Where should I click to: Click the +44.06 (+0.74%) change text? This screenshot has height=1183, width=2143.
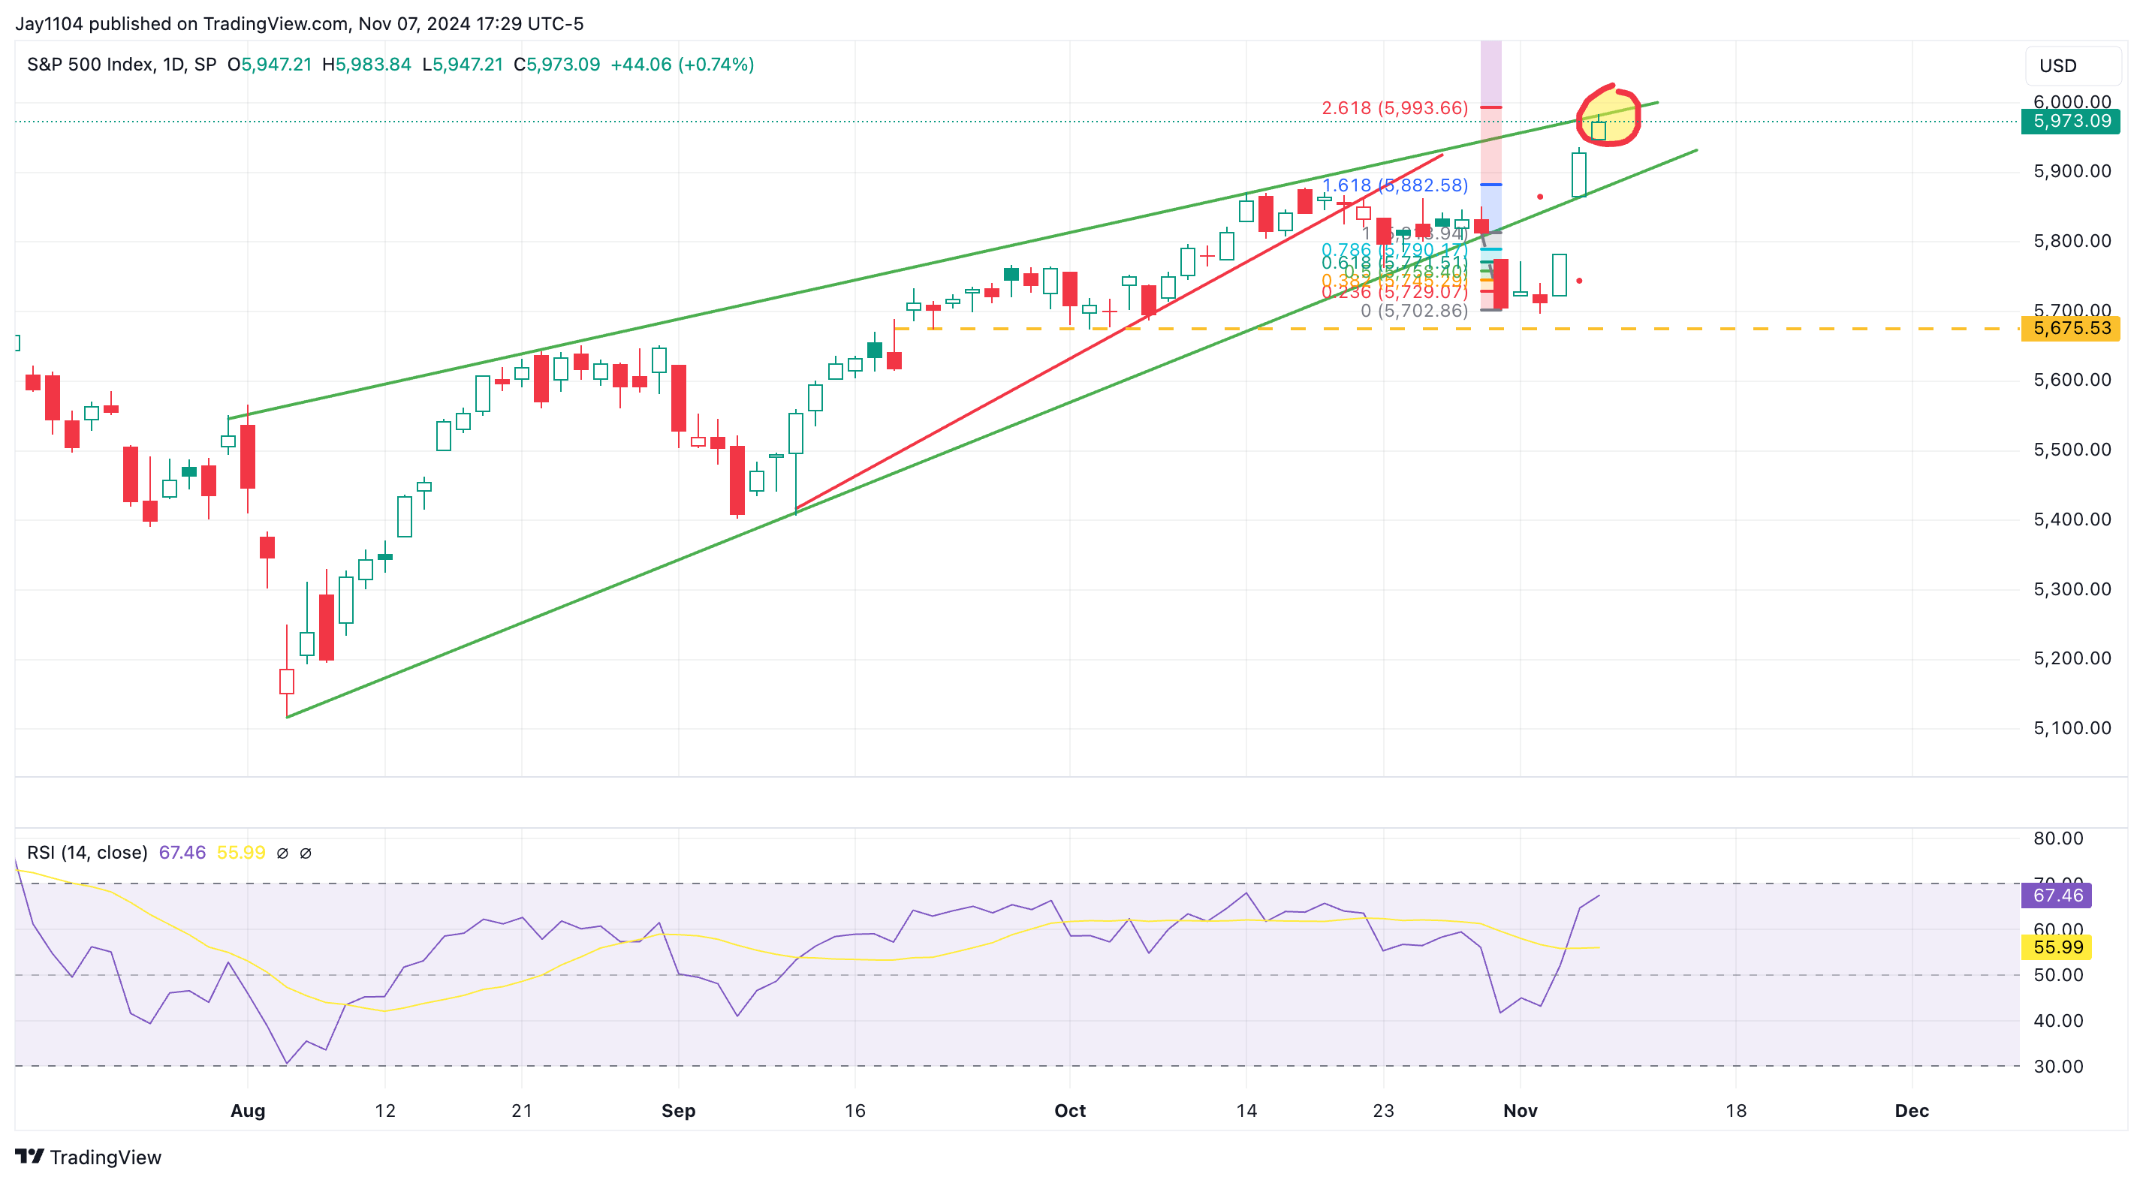coord(682,64)
